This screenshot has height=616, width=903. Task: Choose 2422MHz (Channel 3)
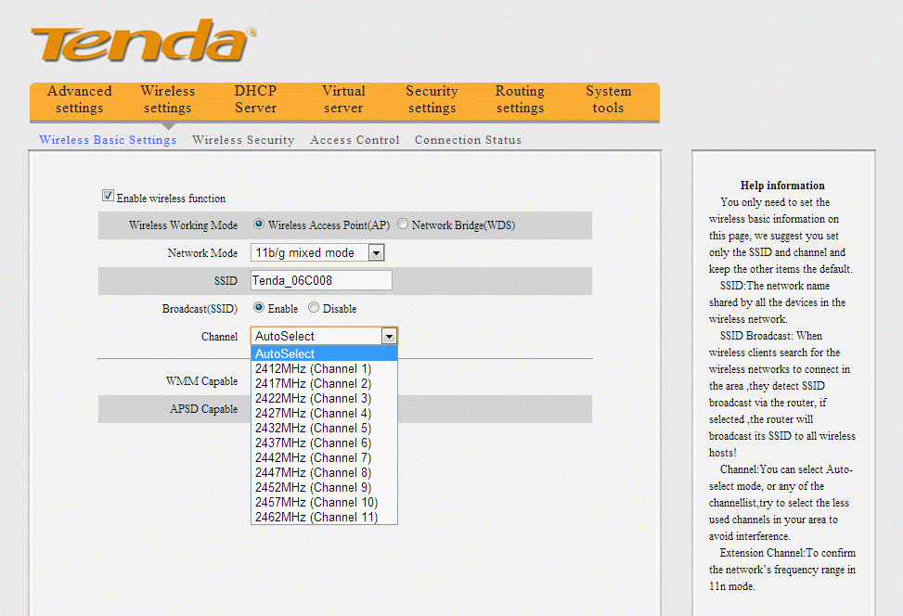coord(324,398)
